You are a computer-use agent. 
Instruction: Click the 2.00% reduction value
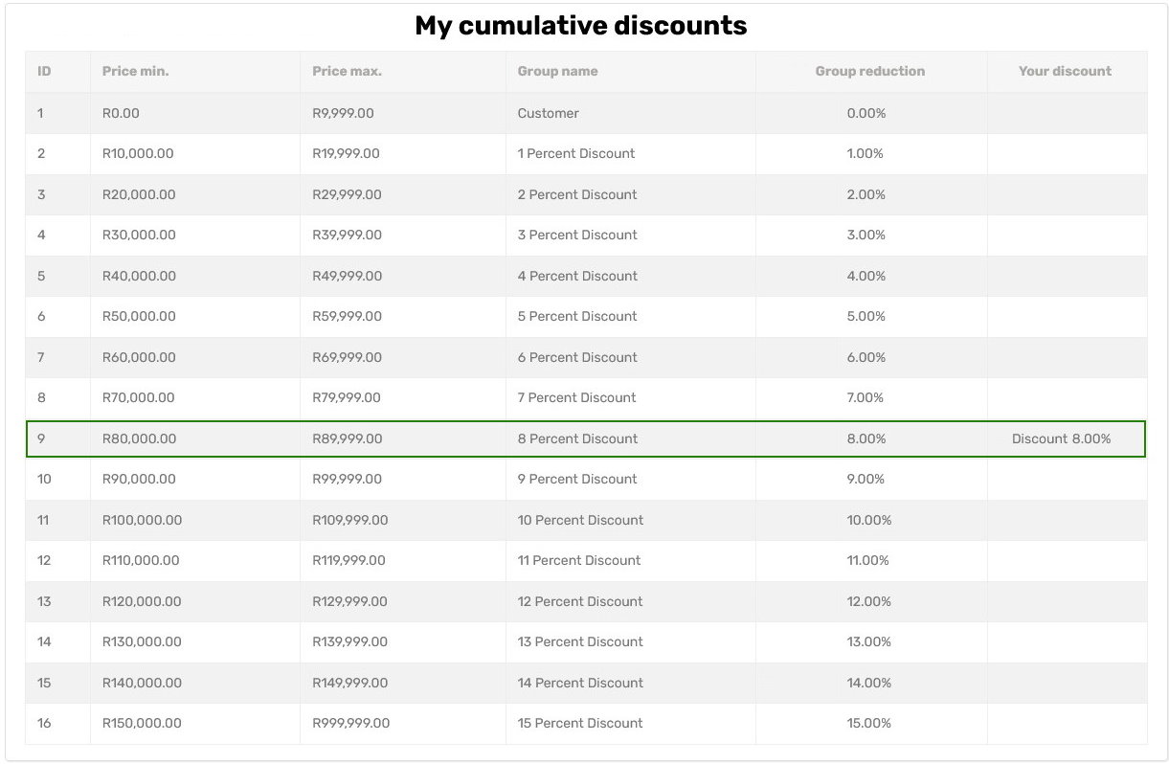click(x=866, y=194)
